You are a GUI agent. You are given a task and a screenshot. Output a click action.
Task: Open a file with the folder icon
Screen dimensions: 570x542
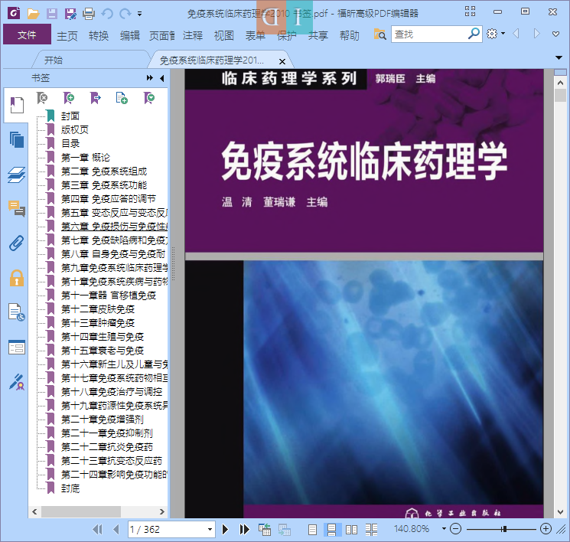pos(33,14)
